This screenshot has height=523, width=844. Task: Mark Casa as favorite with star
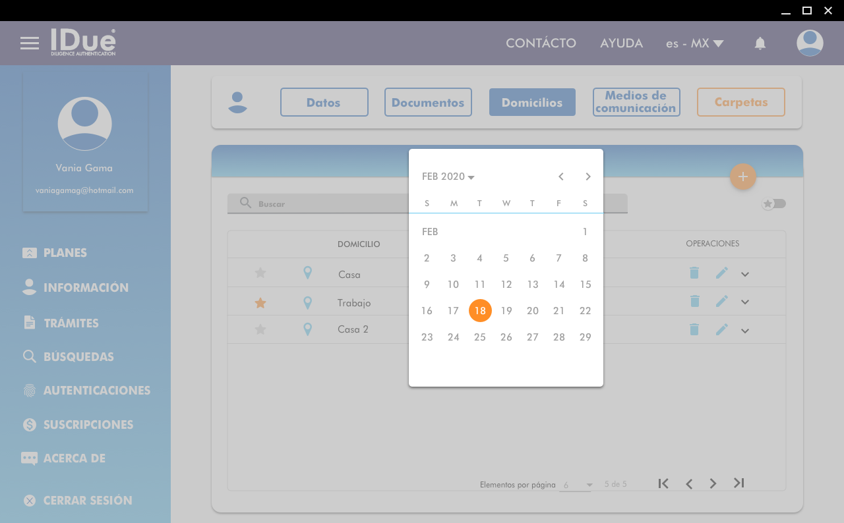[x=260, y=273]
